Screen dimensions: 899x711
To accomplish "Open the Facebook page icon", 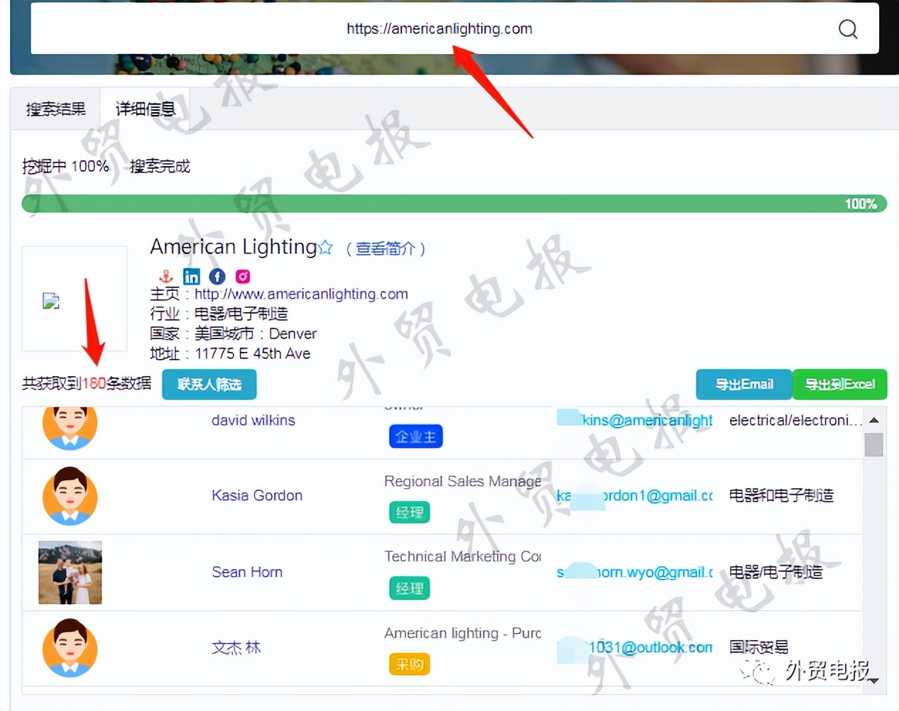I will click(x=217, y=276).
